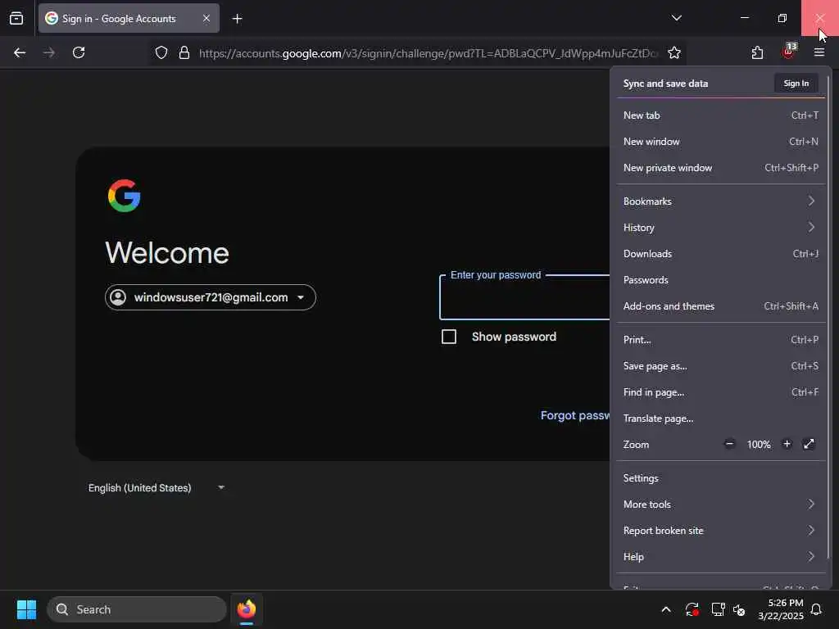Open a new tab with plus button
Screen dimensions: 839x629
(x=237, y=19)
